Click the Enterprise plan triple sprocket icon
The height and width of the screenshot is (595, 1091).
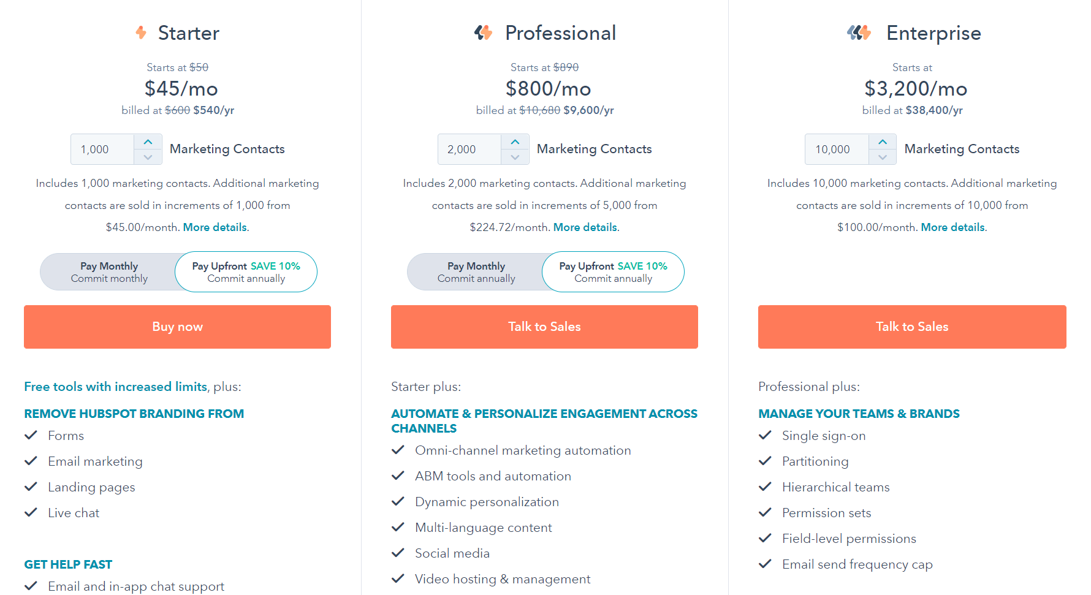point(859,32)
